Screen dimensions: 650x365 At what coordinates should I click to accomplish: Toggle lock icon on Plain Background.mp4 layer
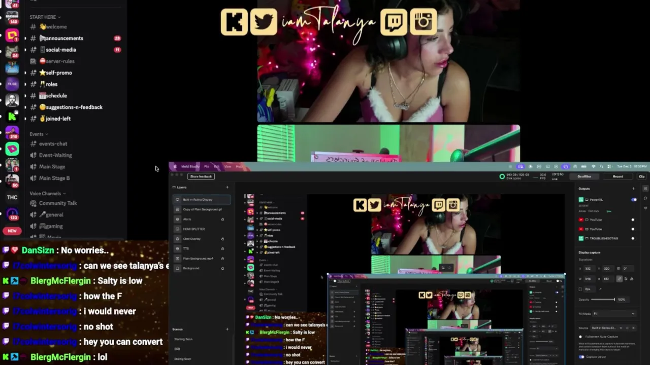[222, 259]
